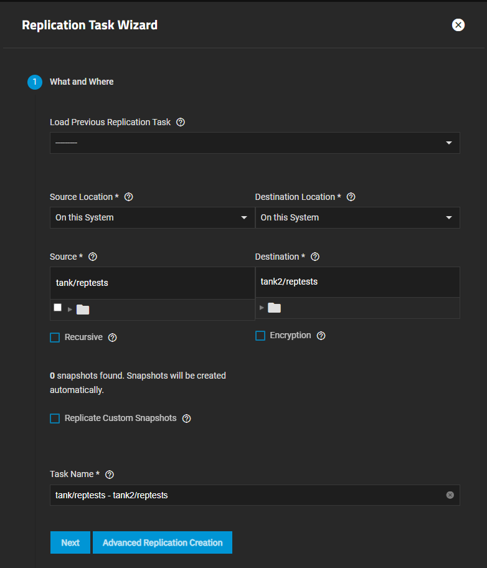Viewport: 487px width, 568px height.
Task: Open the Destination Location dropdown
Action: (x=357, y=218)
